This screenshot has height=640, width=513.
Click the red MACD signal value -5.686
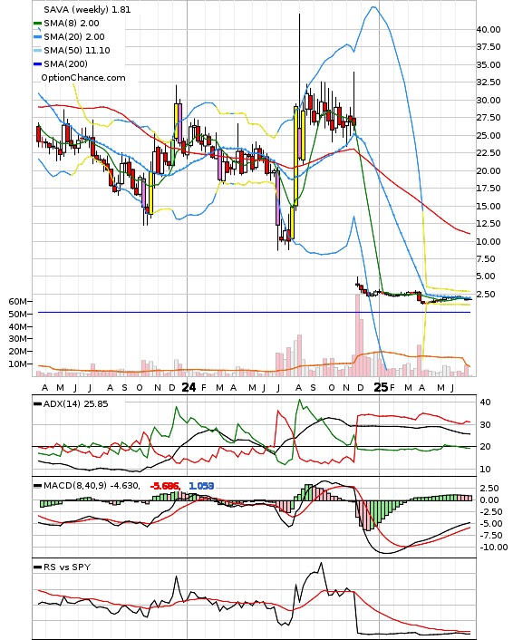165,486
